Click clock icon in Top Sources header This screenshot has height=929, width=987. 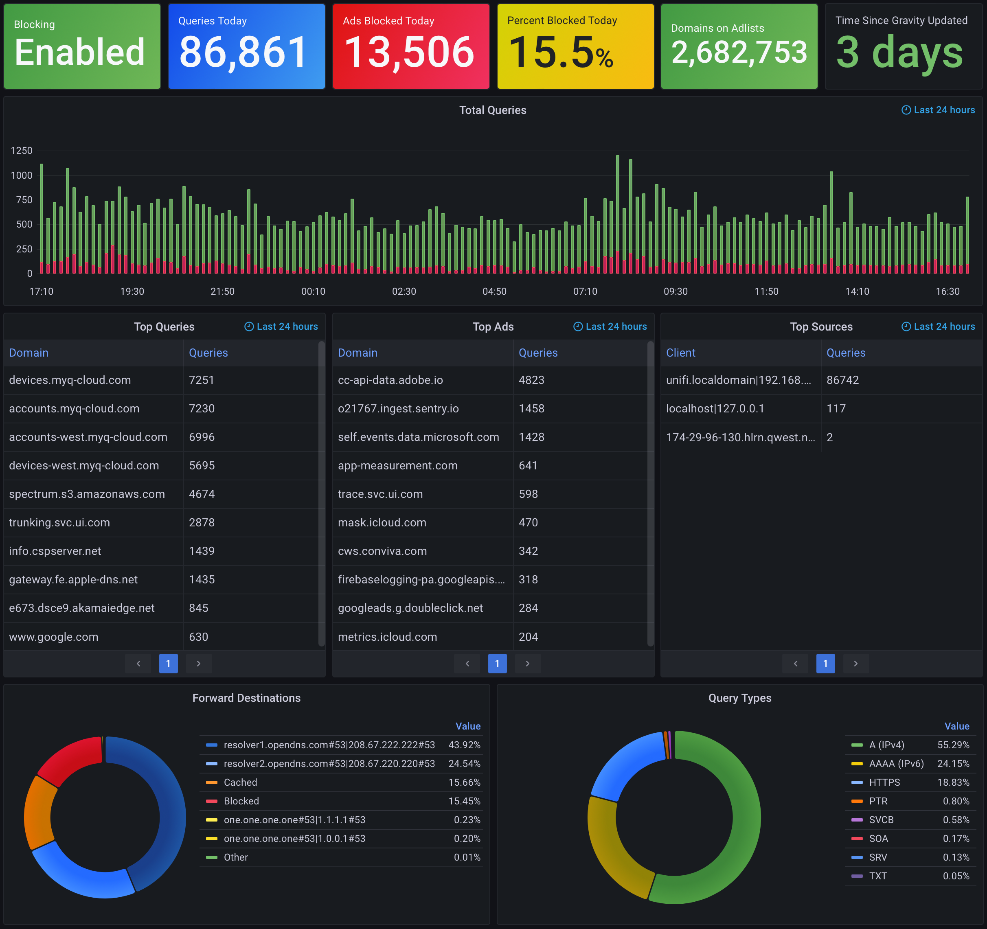click(906, 326)
